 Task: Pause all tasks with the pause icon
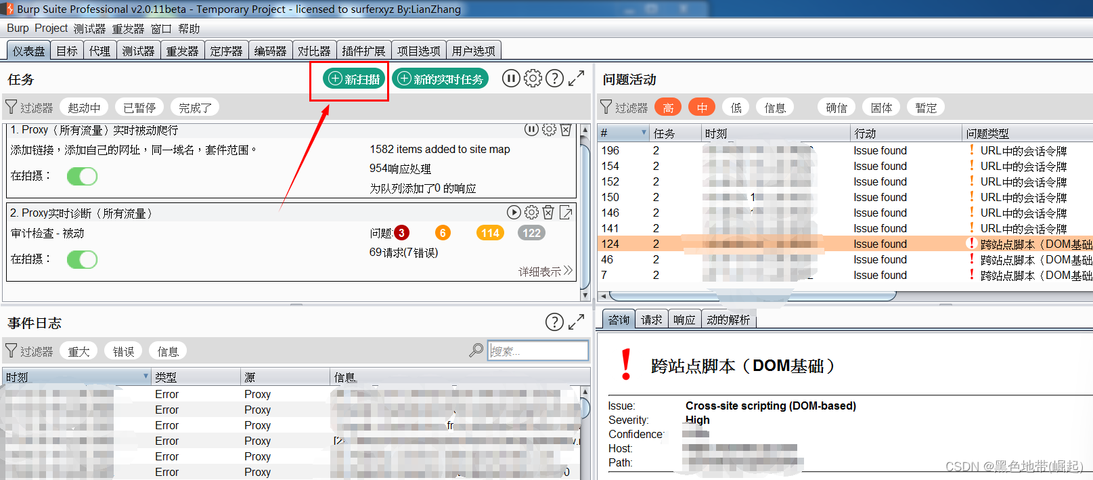[x=511, y=79]
